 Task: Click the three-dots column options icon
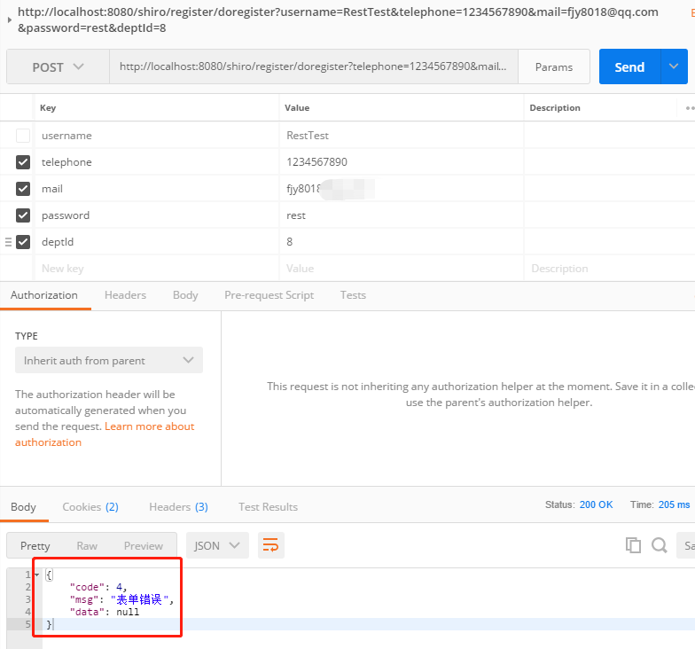690,108
